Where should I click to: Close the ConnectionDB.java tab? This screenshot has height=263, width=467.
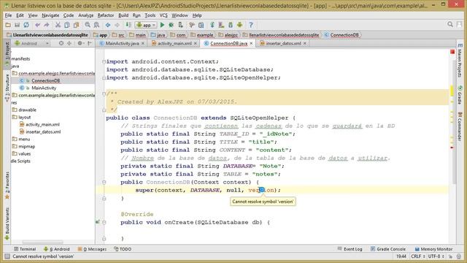coord(251,44)
